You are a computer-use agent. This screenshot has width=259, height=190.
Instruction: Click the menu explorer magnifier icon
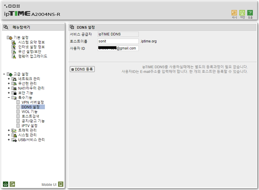click(6, 27)
